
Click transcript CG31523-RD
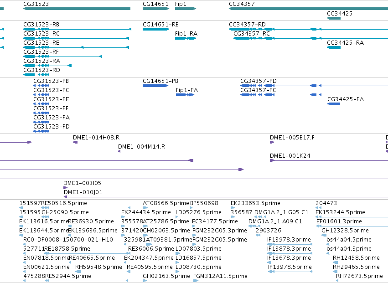pyautogui.click(x=36, y=75)
